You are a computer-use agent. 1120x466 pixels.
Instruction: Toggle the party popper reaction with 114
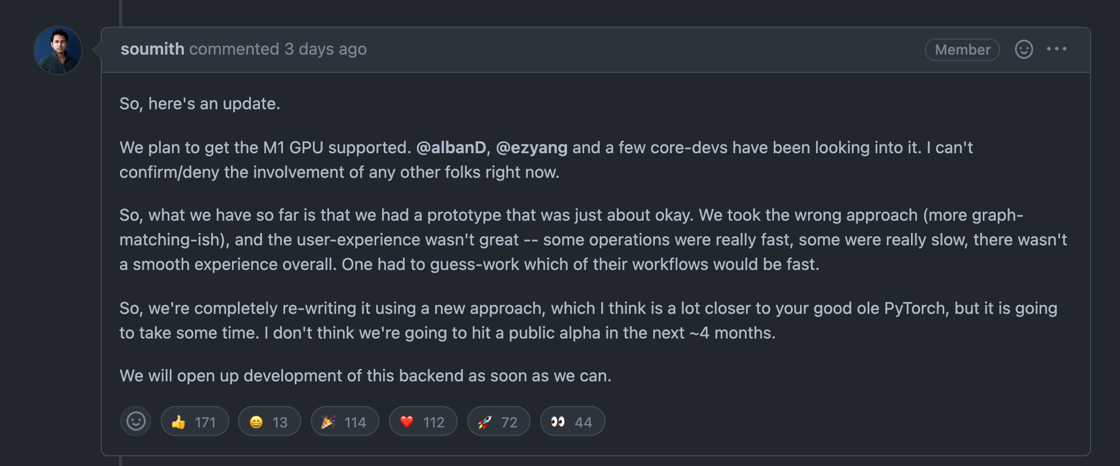(x=345, y=422)
